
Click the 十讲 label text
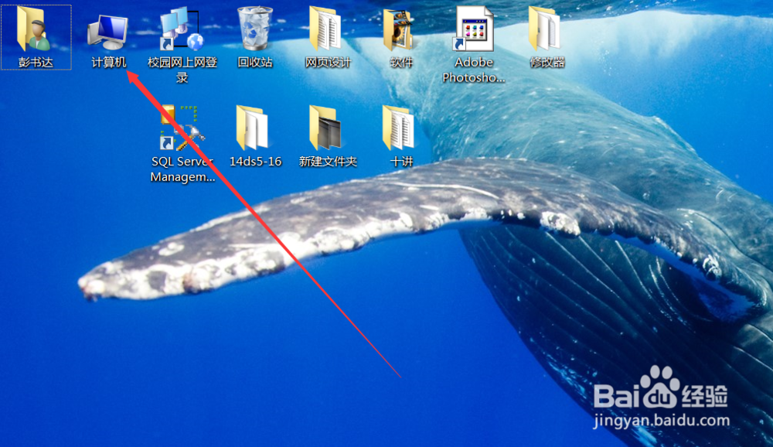pyautogui.click(x=400, y=162)
